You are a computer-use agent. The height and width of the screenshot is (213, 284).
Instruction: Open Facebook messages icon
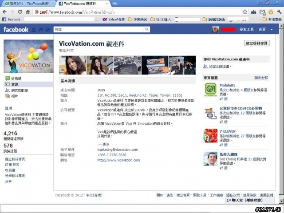click(41, 30)
